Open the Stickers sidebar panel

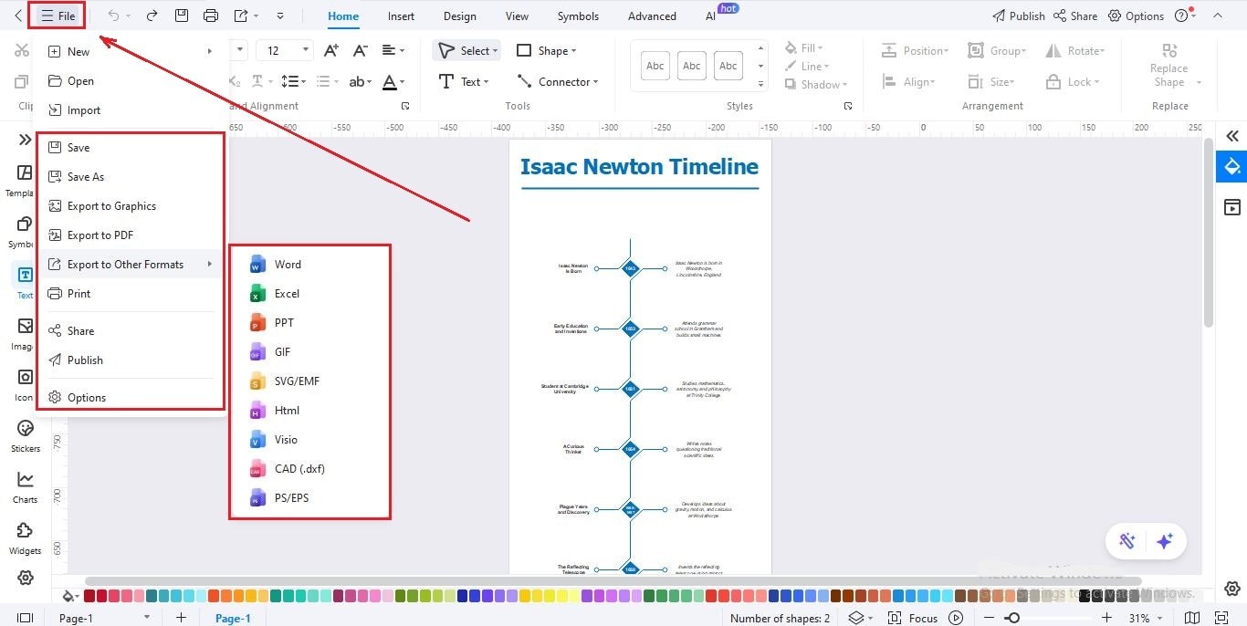pyautogui.click(x=26, y=435)
